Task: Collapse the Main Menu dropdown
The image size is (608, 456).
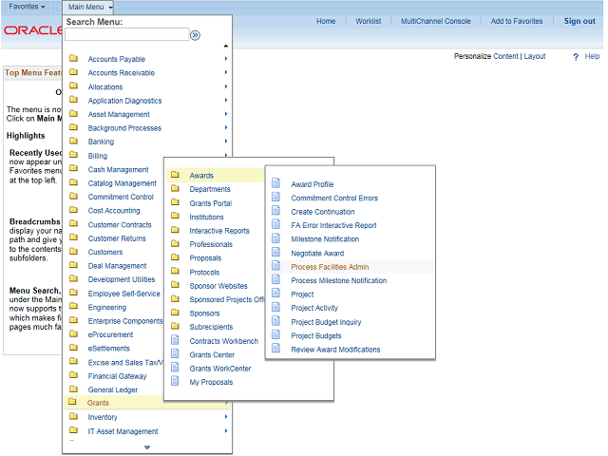Action: click(x=90, y=7)
